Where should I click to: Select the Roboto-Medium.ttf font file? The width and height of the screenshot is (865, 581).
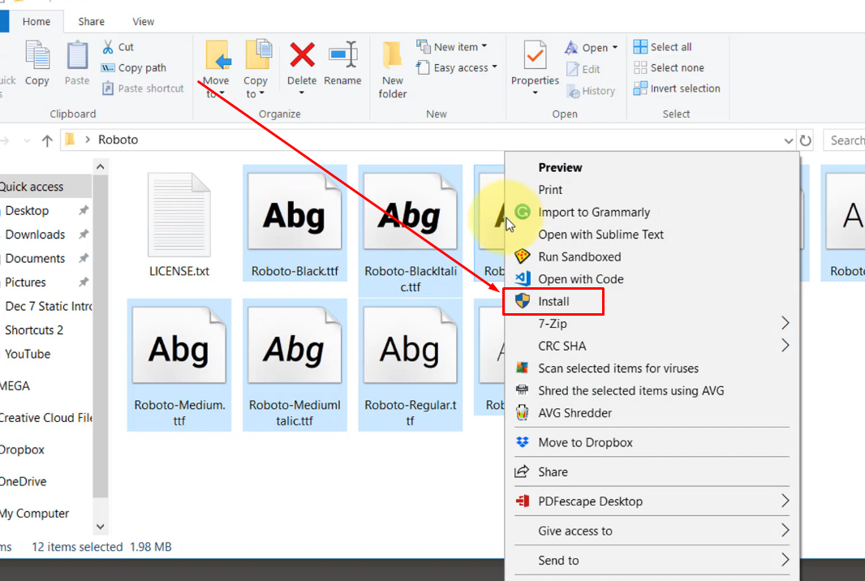pyautogui.click(x=179, y=364)
